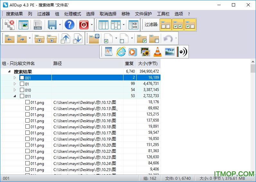Open the 文件保护 menu
The image size is (256, 182).
(143, 14)
